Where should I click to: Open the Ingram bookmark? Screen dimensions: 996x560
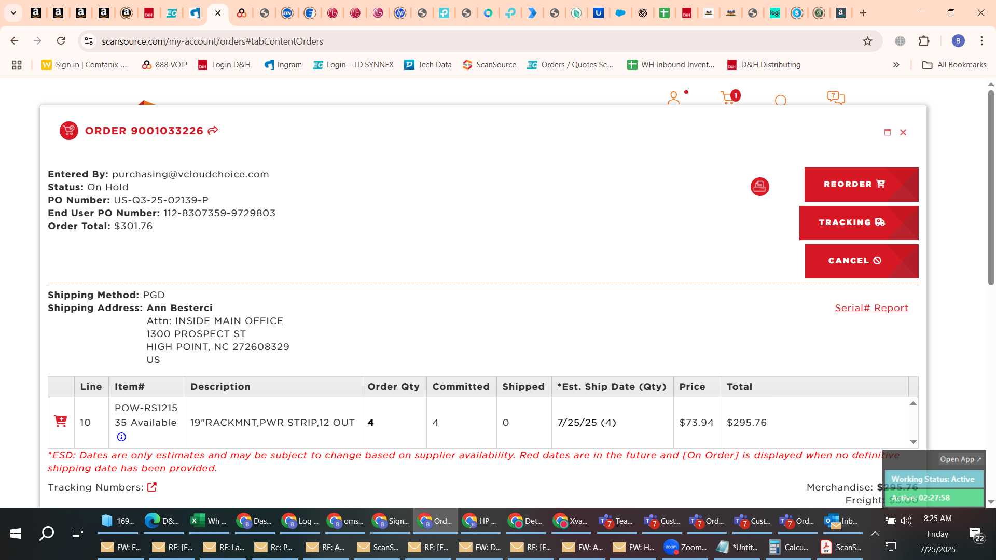283,65
